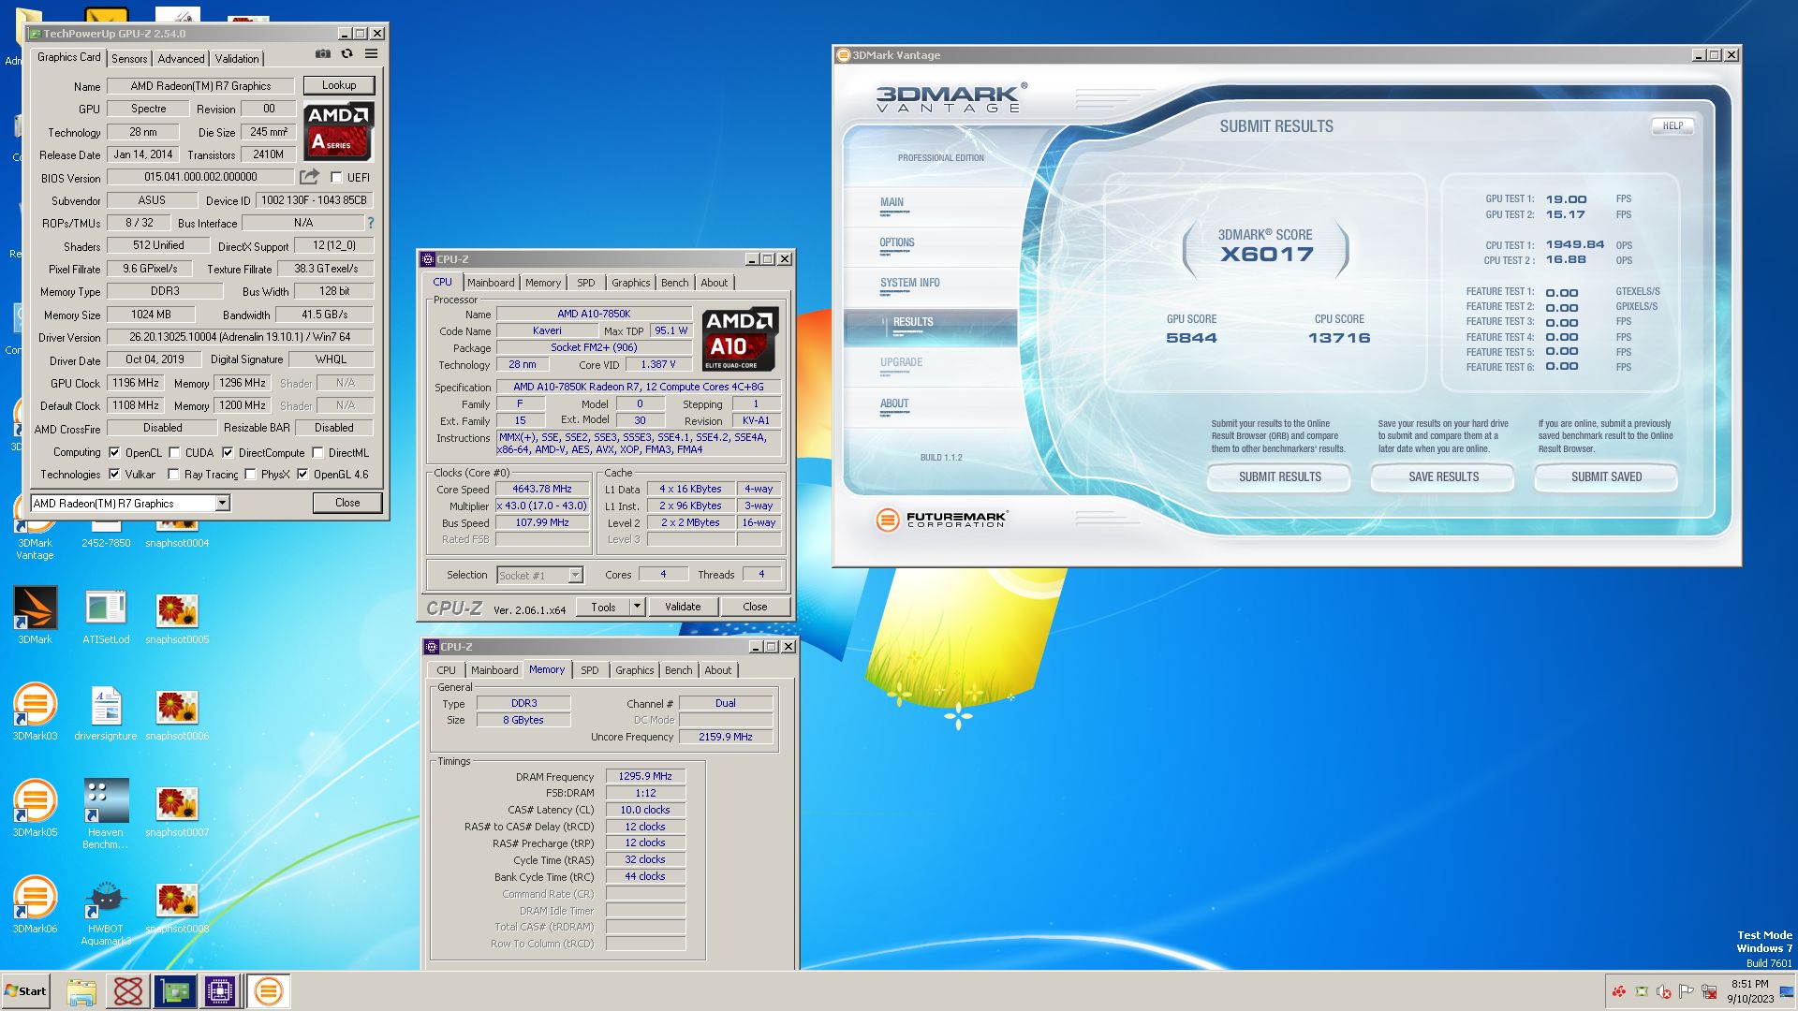Toggle the Ray Tracing checkbox
Viewport: 1798px width, 1011px height.
coord(173,475)
